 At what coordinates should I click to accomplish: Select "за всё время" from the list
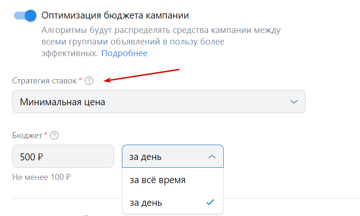158,180
